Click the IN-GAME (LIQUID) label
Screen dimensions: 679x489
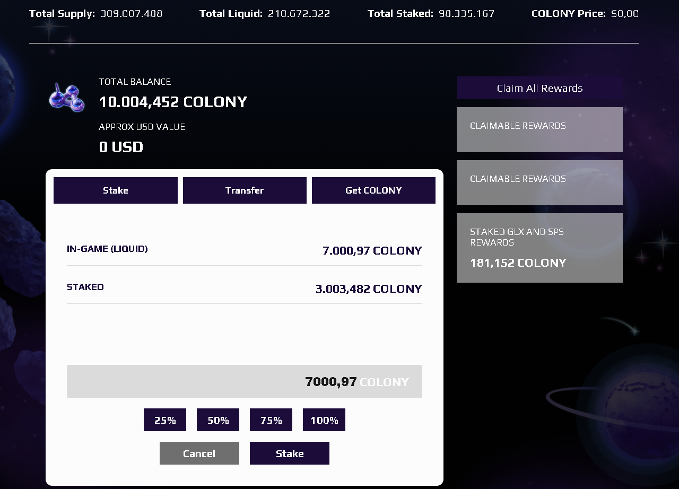107,249
